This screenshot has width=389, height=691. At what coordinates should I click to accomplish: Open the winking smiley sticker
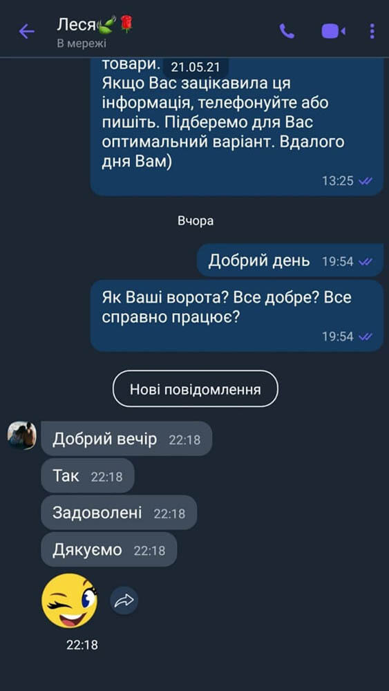70,600
